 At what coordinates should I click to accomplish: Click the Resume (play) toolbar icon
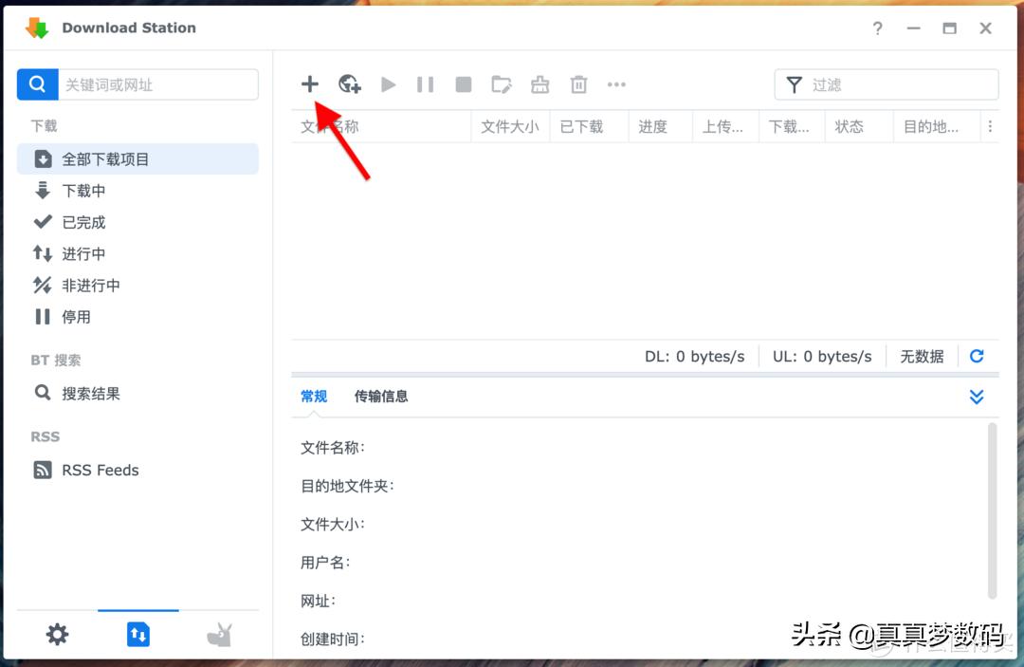tap(388, 84)
